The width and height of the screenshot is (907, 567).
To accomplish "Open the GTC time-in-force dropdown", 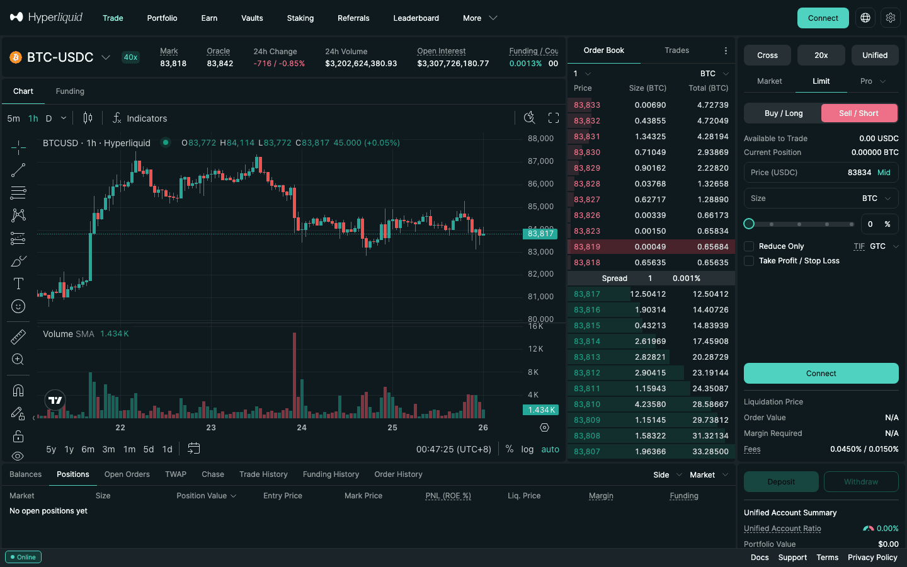I will pos(884,246).
